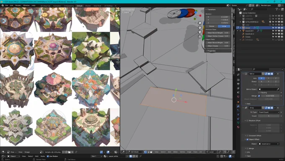The width and height of the screenshot is (285, 161).
Task: Expand board.001 in outliner tree
Action: pos(240,31)
